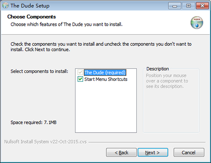211x163 pixels.
Task: Close the setup window
Action: point(202,6)
